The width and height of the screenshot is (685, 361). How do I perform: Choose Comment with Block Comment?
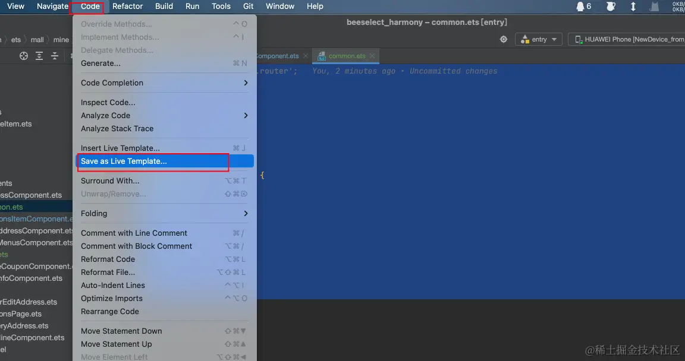(164, 246)
